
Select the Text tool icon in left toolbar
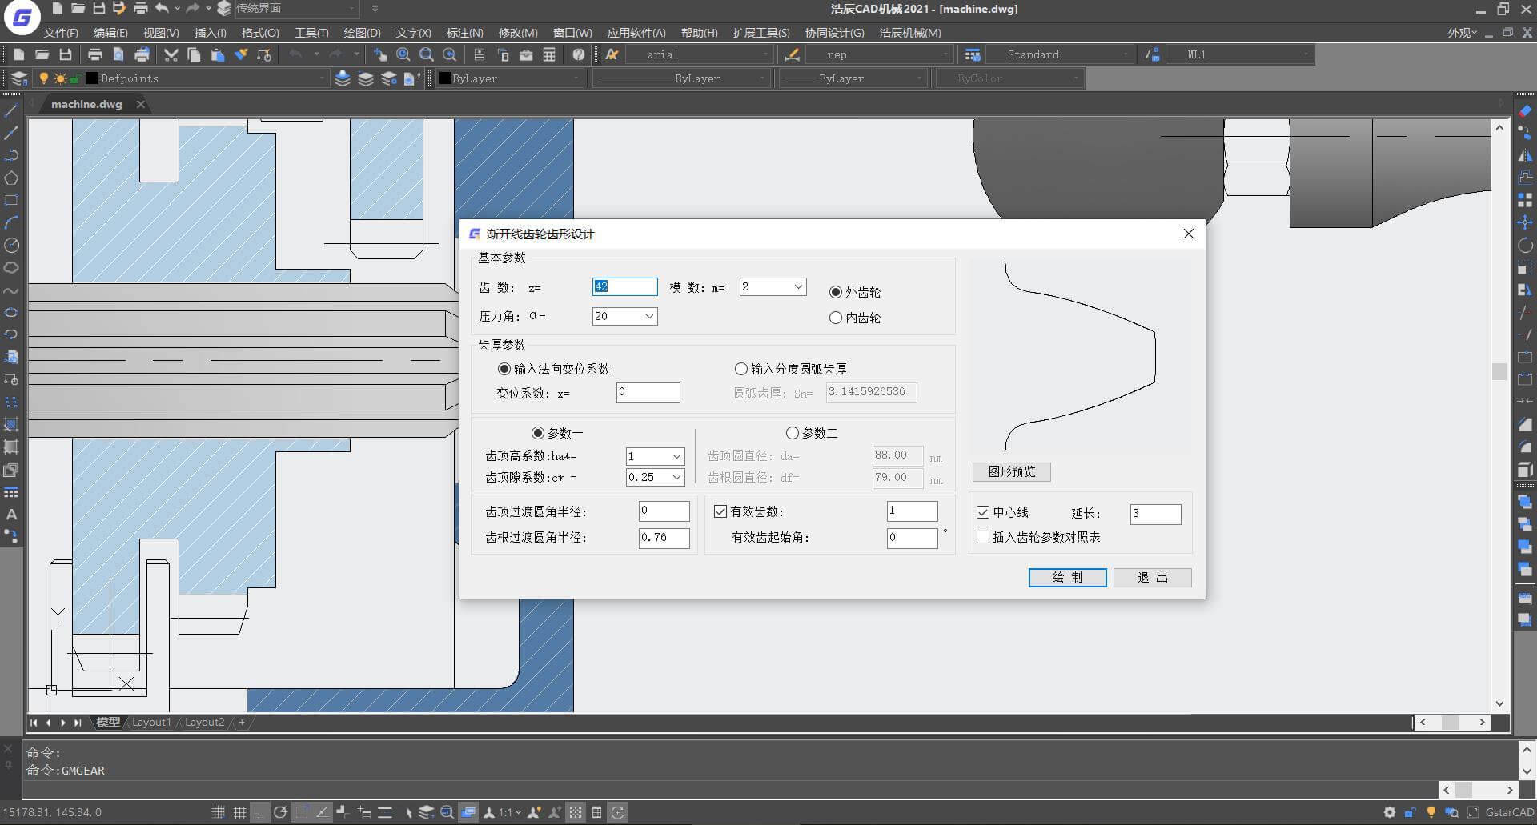pos(11,515)
